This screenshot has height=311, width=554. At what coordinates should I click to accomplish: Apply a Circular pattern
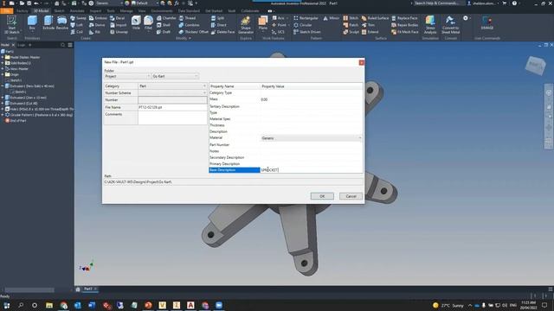(x=303, y=25)
